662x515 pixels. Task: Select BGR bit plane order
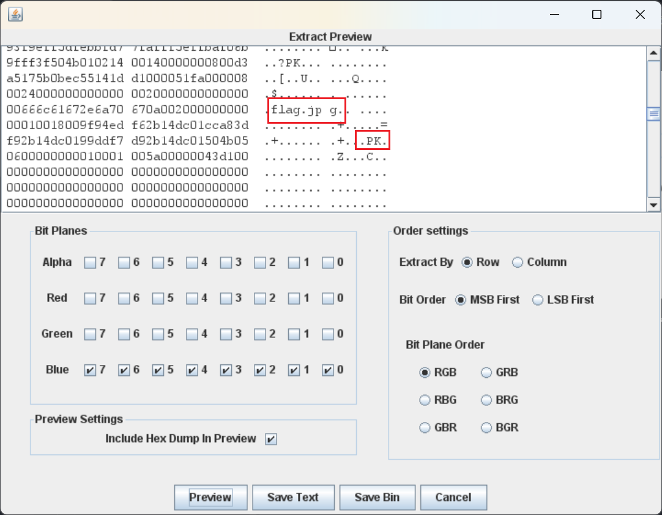pos(486,427)
